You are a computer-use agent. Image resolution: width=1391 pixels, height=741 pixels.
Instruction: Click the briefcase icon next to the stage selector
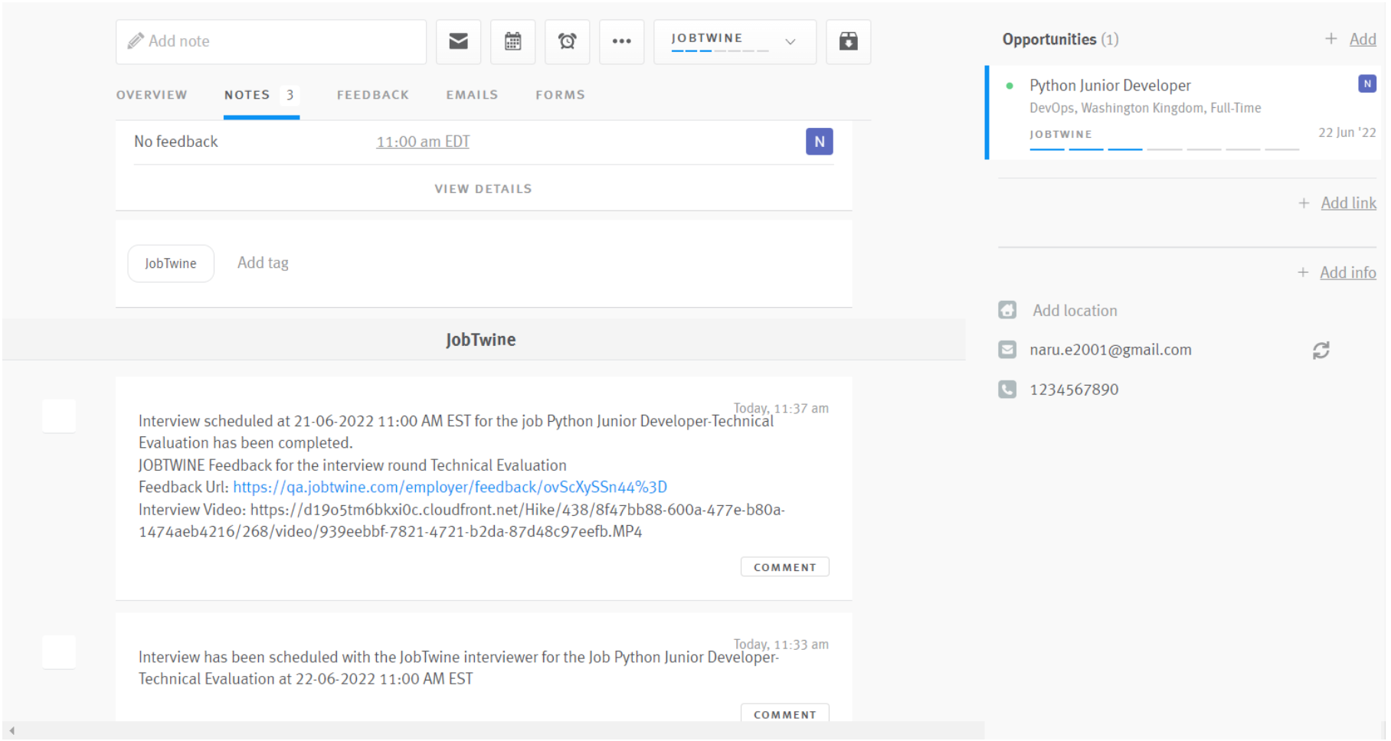[848, 41]
